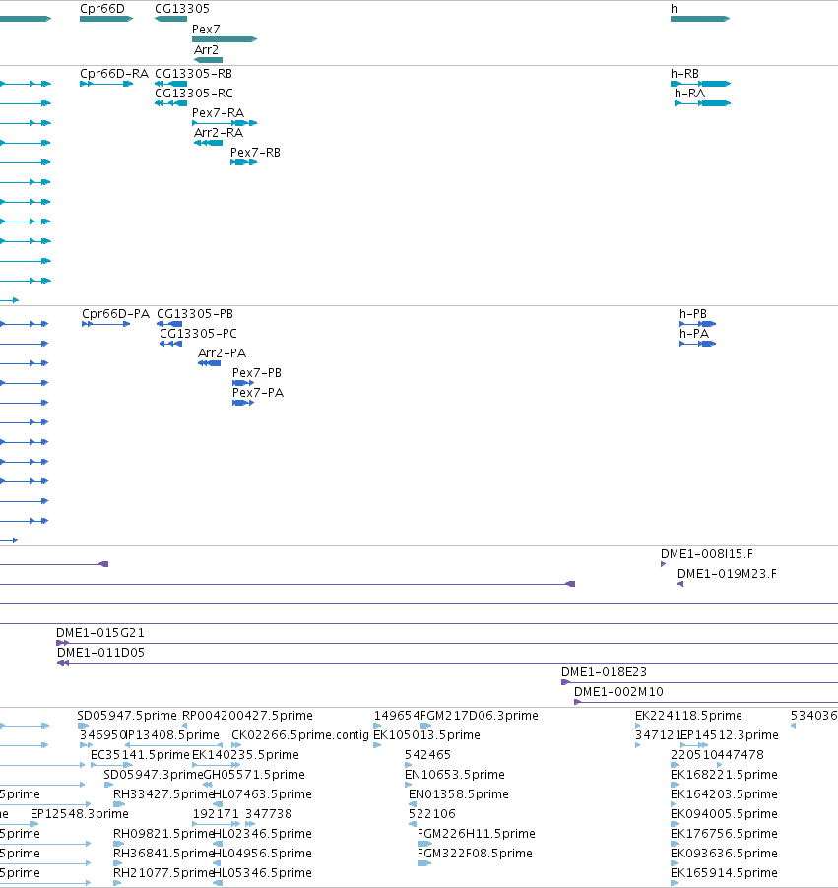Open the Pex7-RB transcript label

[256, 152]
